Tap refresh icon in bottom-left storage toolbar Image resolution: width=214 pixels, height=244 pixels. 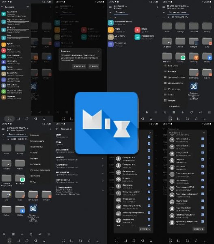[31, 234]
